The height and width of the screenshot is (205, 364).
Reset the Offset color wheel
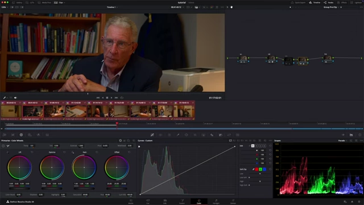[129, 152]
